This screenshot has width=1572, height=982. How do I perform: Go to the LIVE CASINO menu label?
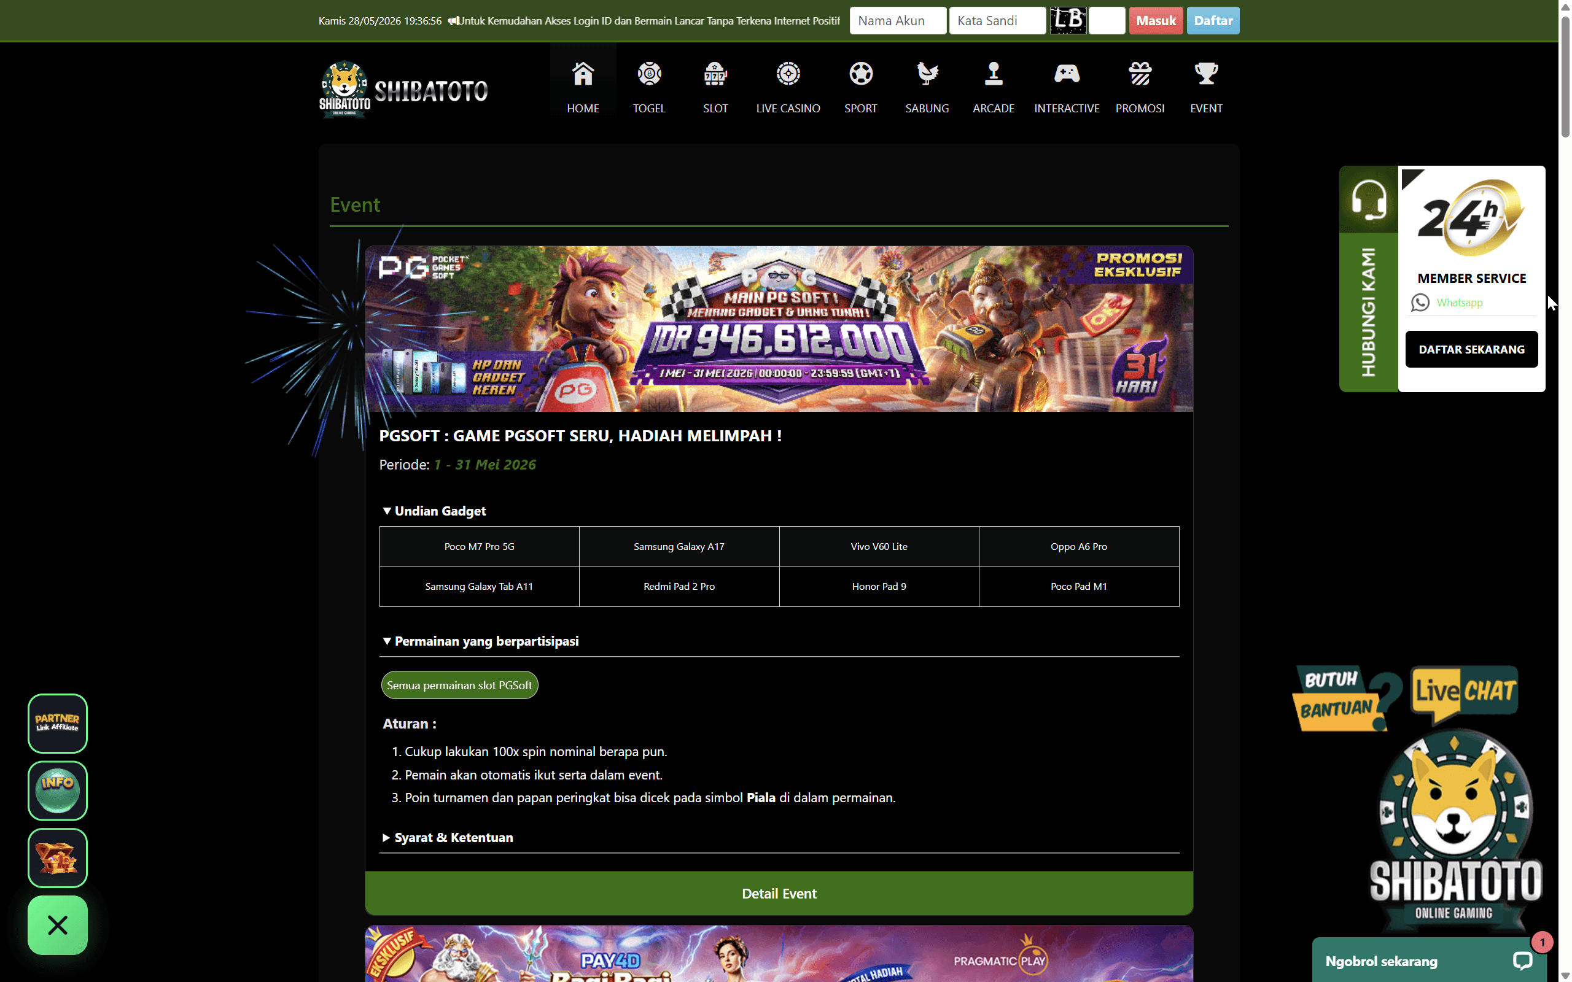coord(788,109)
